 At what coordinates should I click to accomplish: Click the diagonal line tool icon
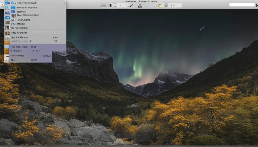[173, 6]
